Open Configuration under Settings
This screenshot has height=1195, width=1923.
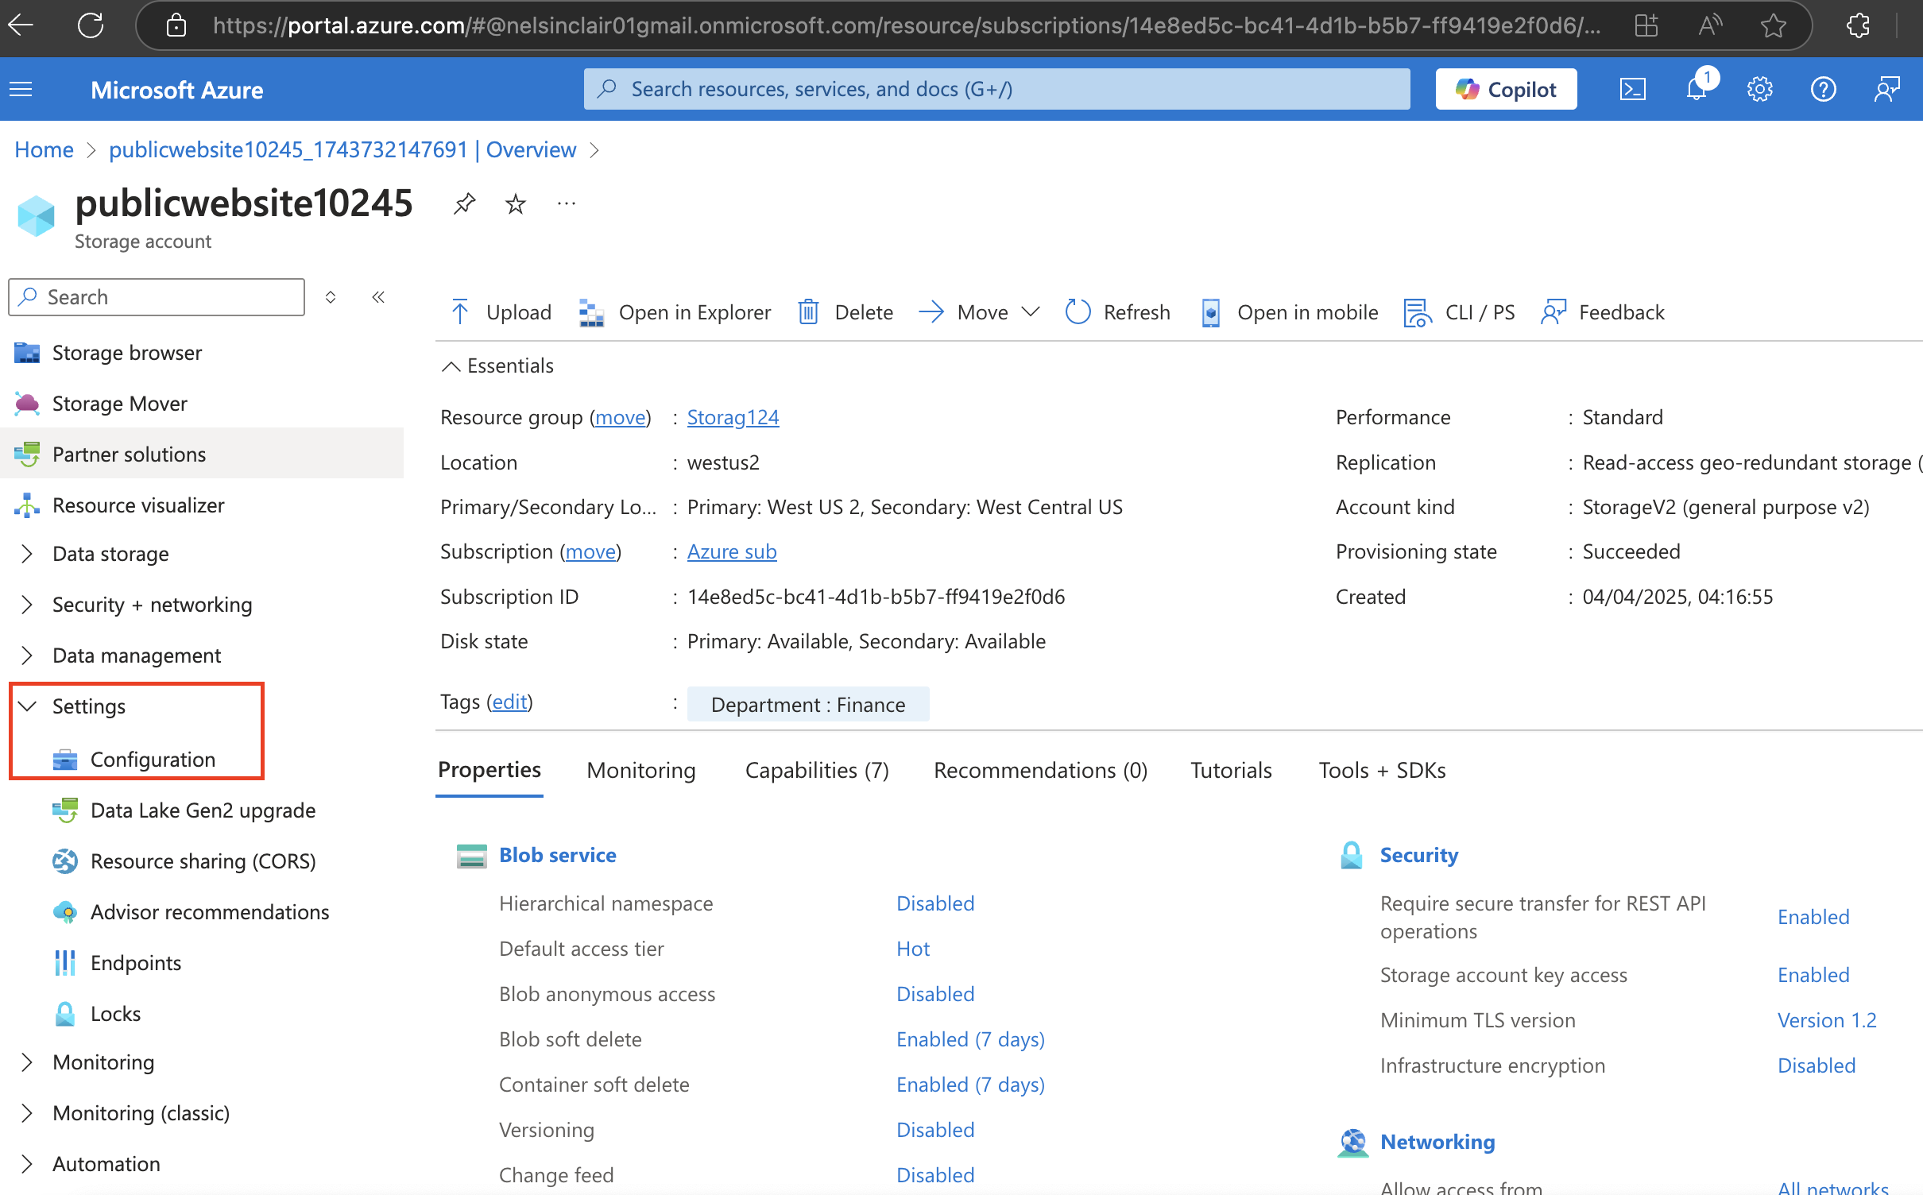153,760
